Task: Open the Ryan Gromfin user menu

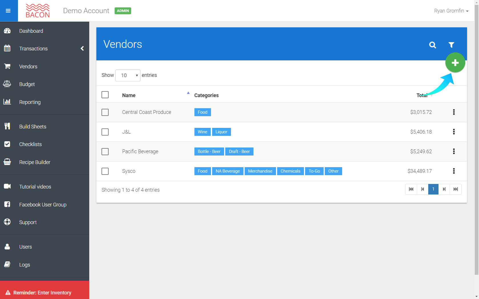Action: tap(451, 11)
